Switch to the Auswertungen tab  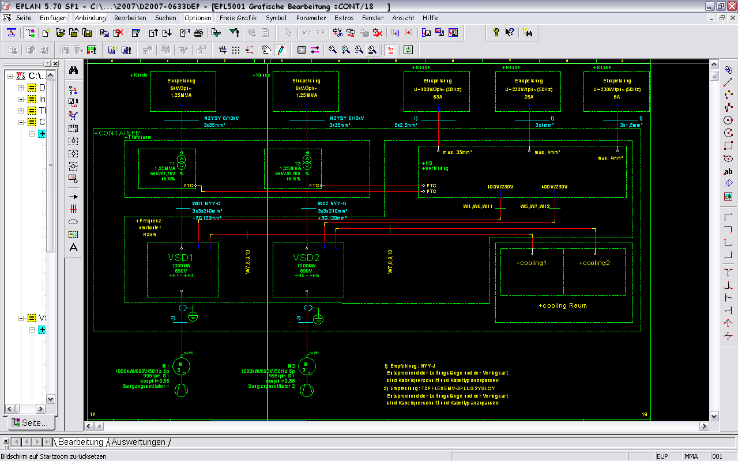pos(138,442)
